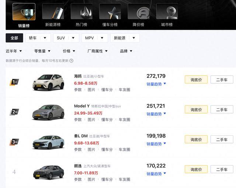Open the 城市榜 icon
236x188 pixels.
point(167,11)
